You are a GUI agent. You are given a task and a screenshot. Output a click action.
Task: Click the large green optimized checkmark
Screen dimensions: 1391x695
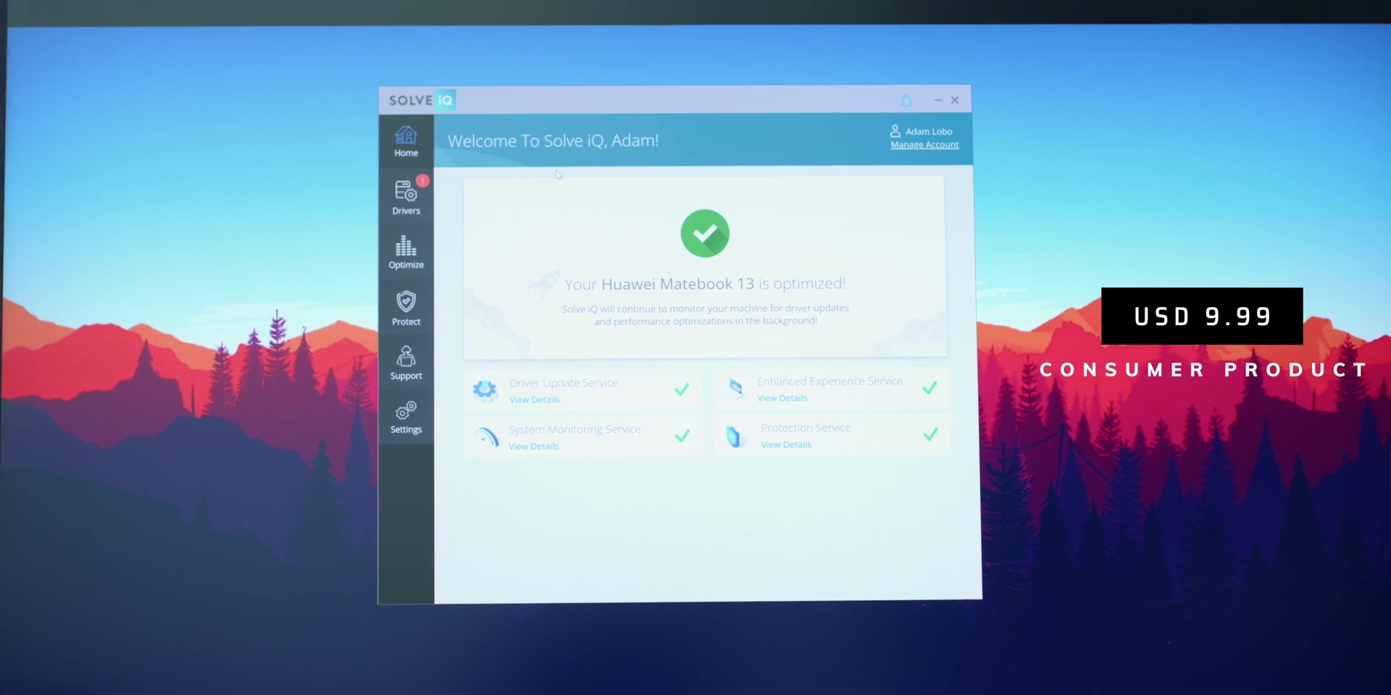coord(705,233)
